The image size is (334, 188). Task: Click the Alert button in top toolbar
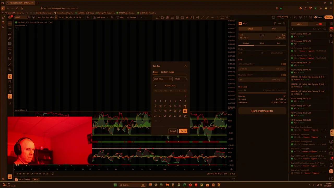pyautogui.click(x=120, y=17)
